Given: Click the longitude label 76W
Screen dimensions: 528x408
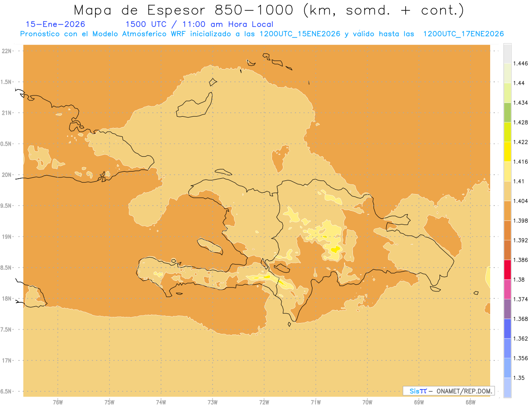Looking at the screenshot, I should pyautogui.click(x=58, y=402).
